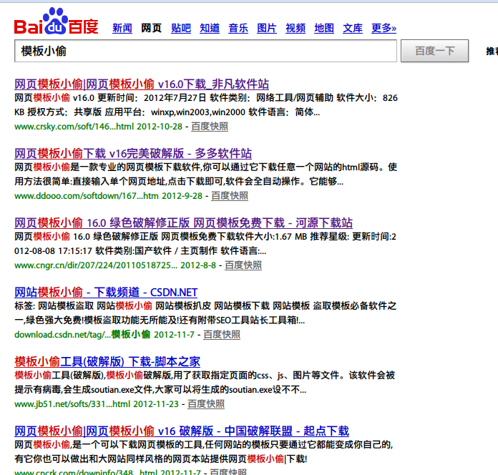View 百度快照 for the cngr.cn result
This screenshot has height=475, width=498.
(x=243, y=265)
